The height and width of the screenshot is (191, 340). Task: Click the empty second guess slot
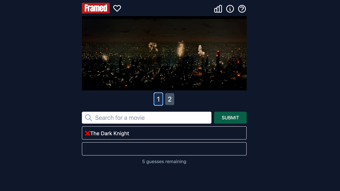[x=164, y=149]
